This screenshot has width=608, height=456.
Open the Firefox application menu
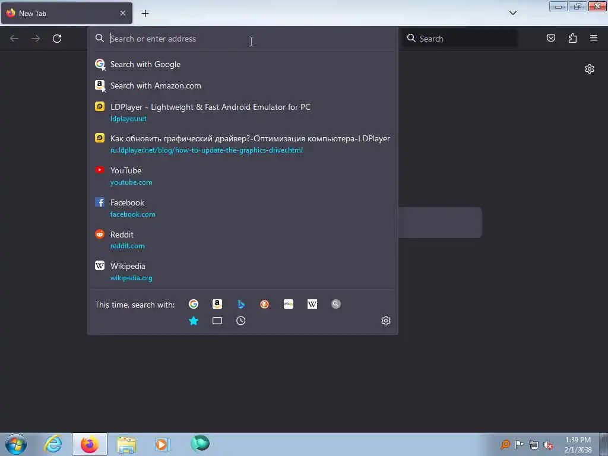click(594, 38)
